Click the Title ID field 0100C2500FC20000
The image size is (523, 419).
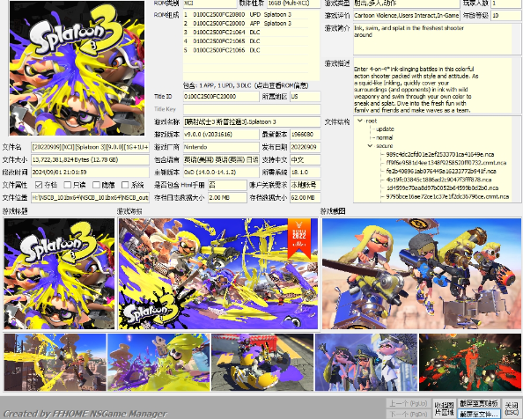pos(221,97)
